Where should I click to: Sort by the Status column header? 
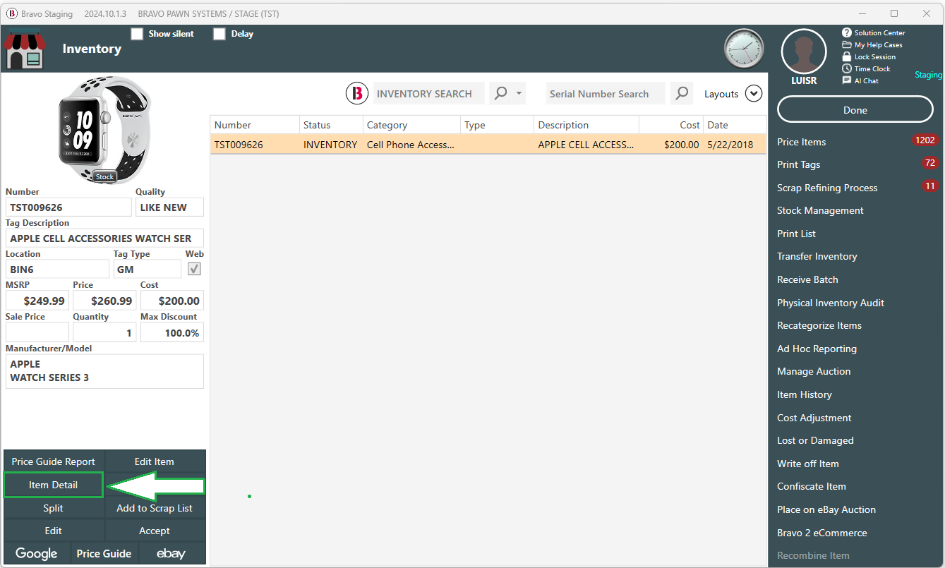[x=331, y=125]
